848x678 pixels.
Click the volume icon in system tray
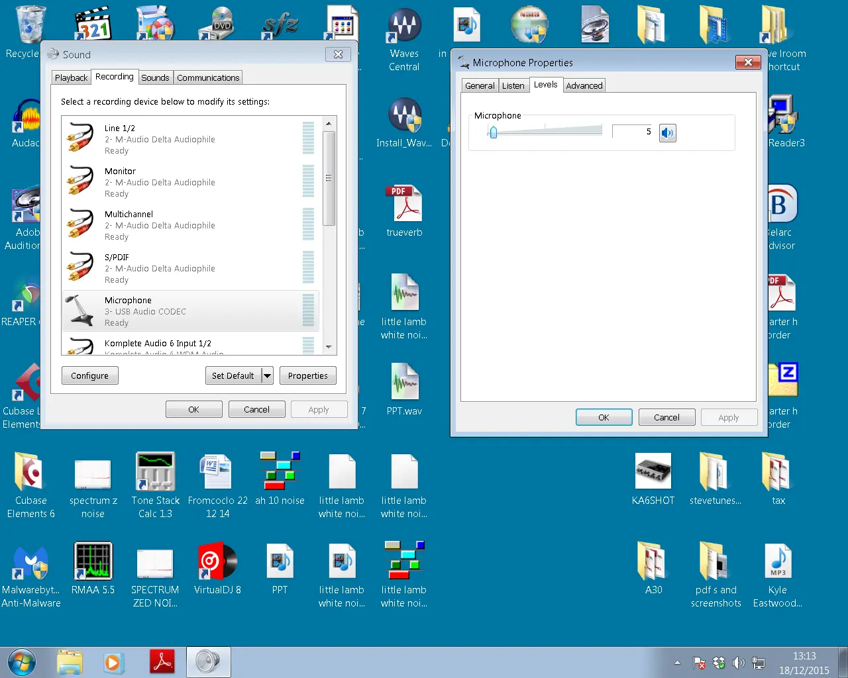[739, 663]
